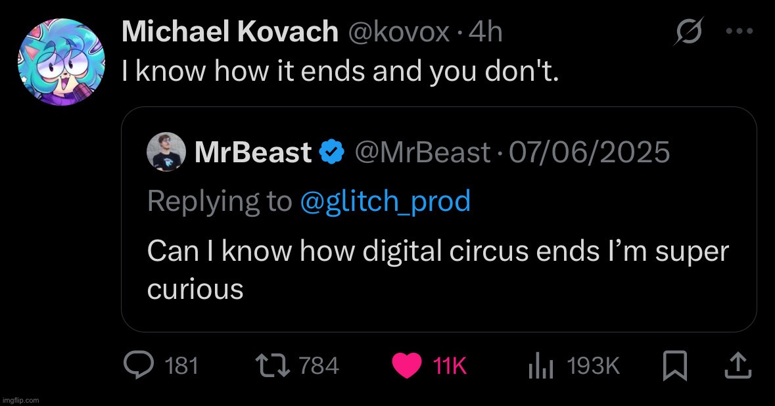Click the Grok slash-circle icon

687,32
